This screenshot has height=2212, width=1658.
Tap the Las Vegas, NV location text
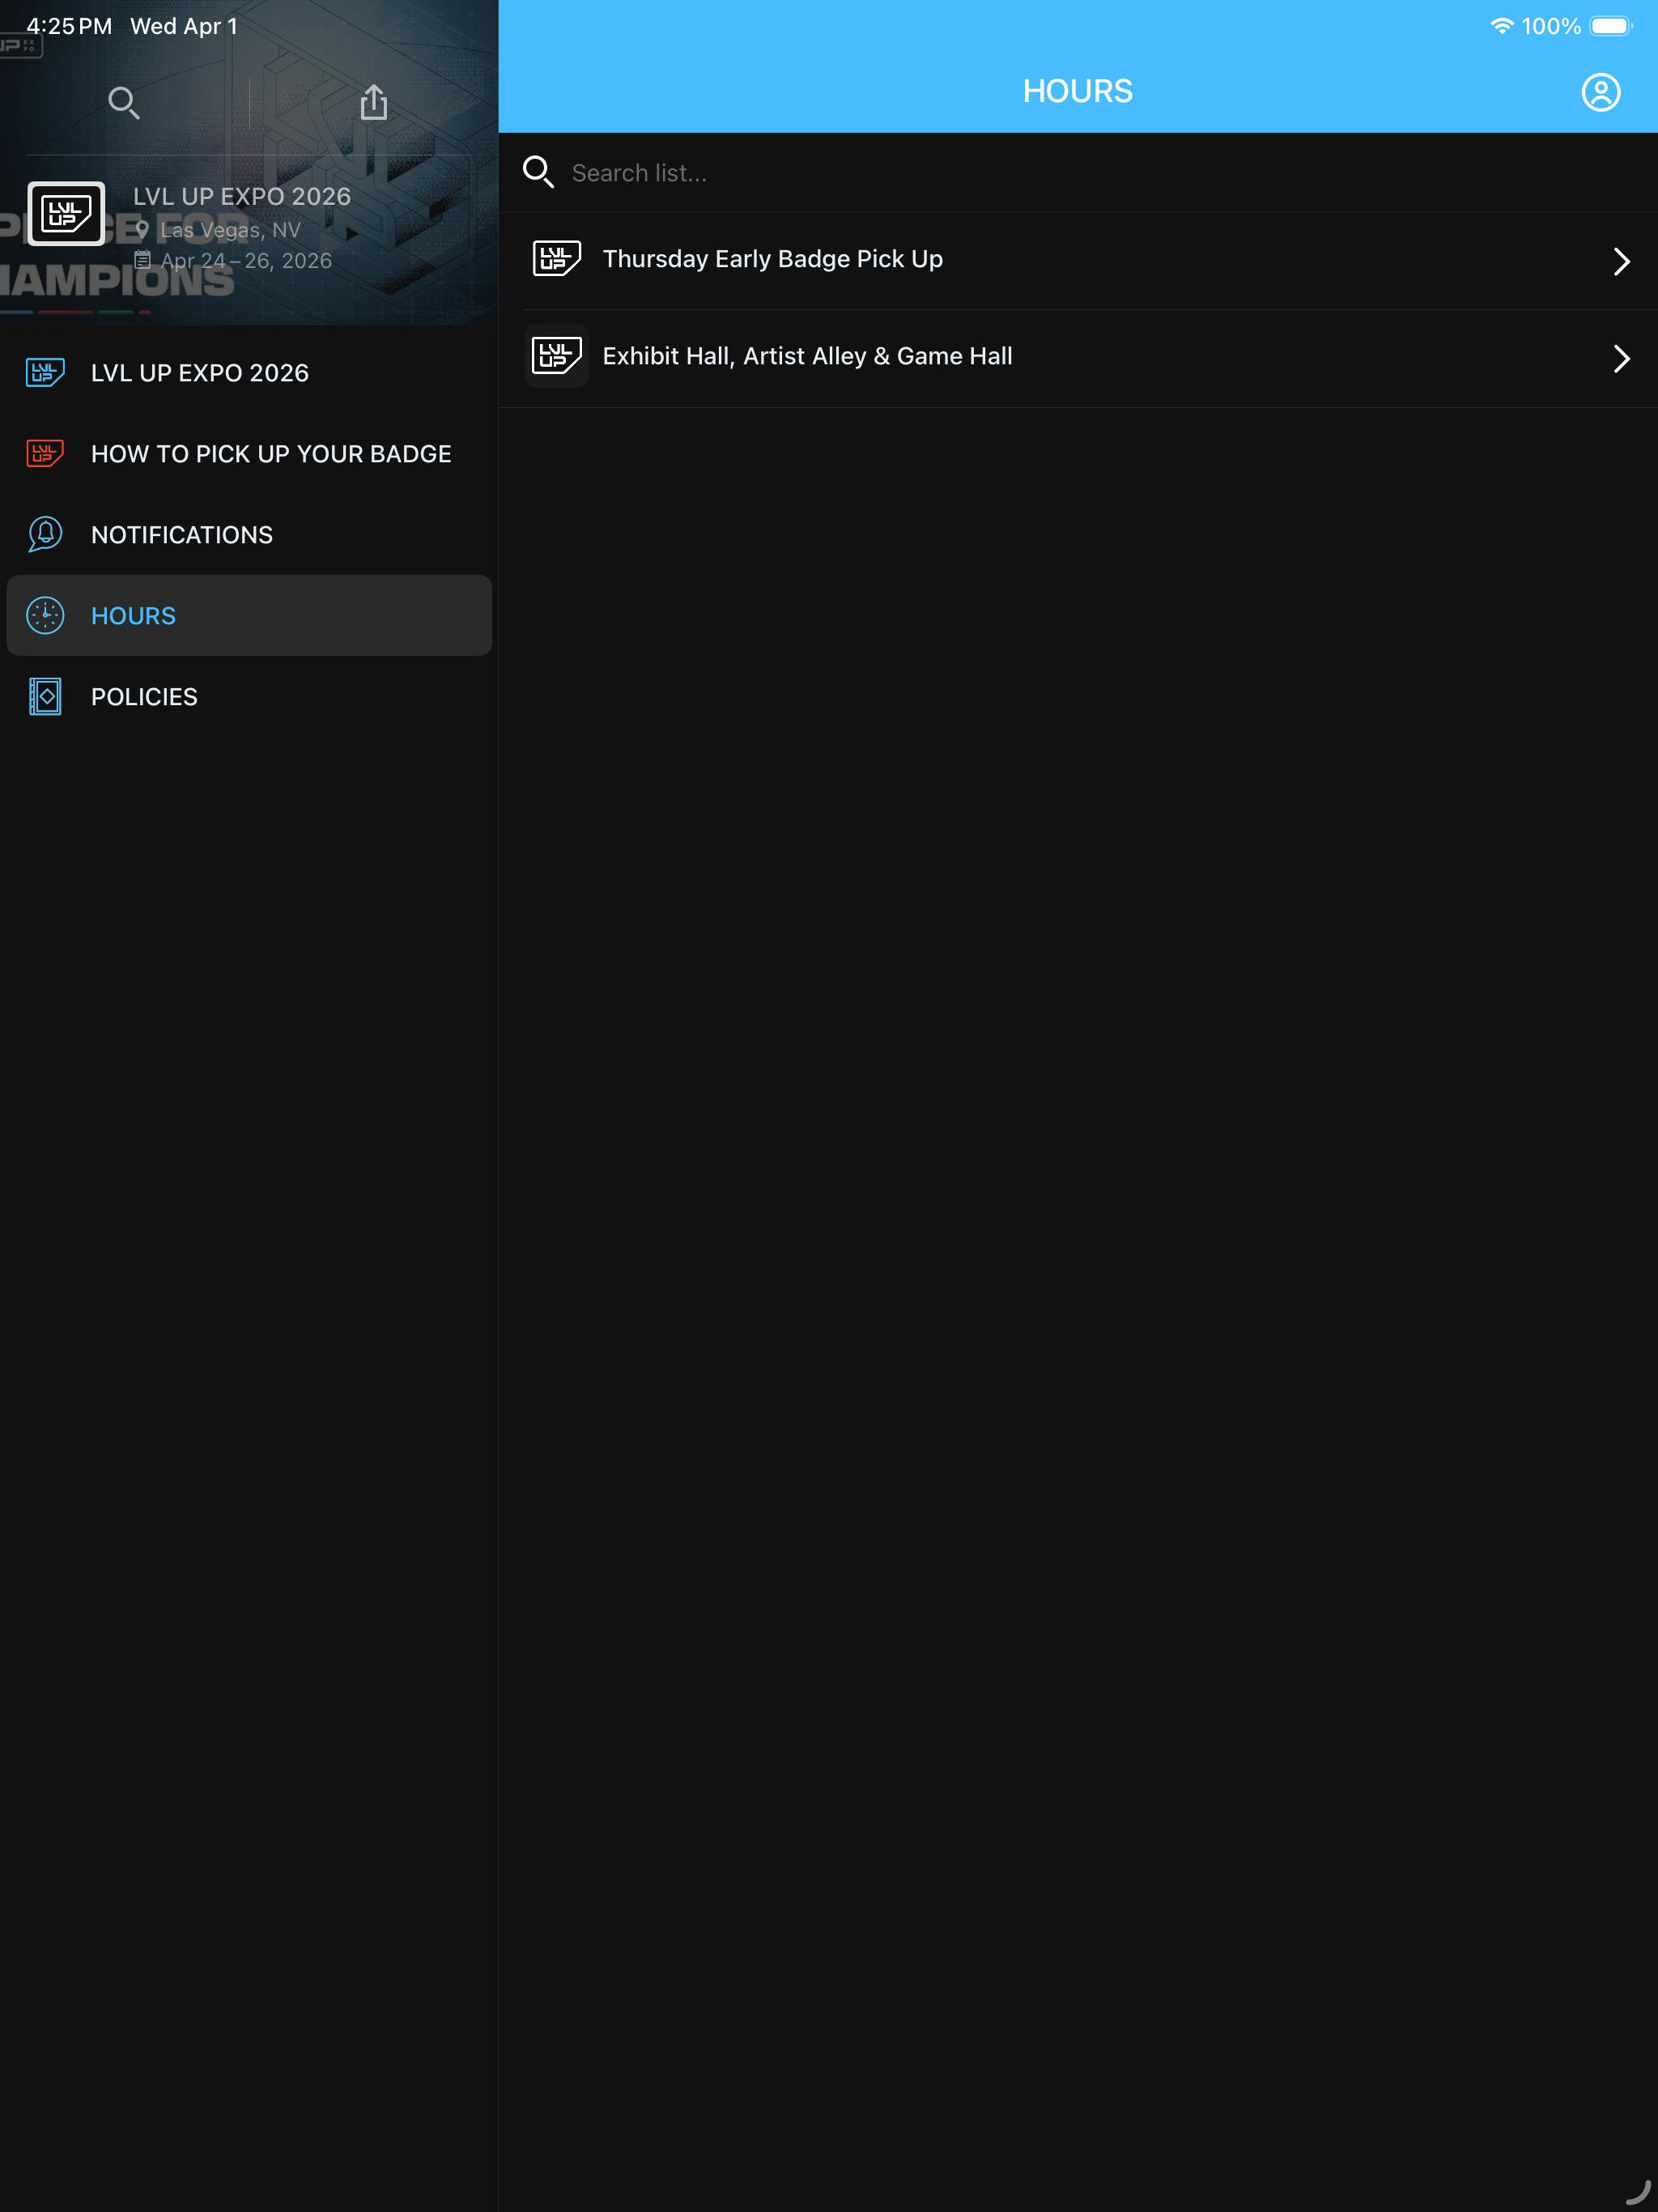click(230, 230)
